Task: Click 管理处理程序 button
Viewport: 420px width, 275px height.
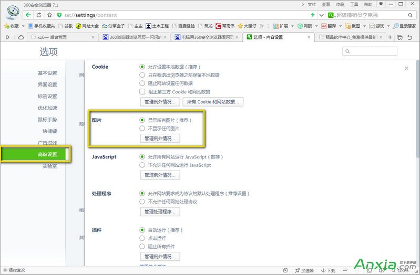Action: coord(160,211)
